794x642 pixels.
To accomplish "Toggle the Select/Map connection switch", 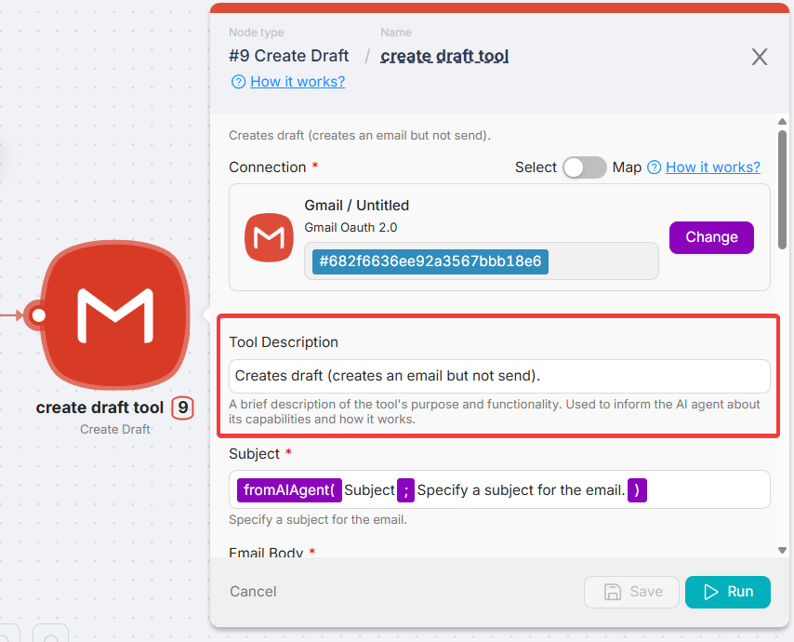I will coord(585,167).
